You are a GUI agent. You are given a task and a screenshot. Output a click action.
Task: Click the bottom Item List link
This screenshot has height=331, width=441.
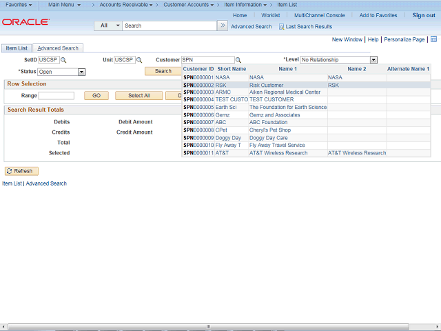[x=12, y=183]
